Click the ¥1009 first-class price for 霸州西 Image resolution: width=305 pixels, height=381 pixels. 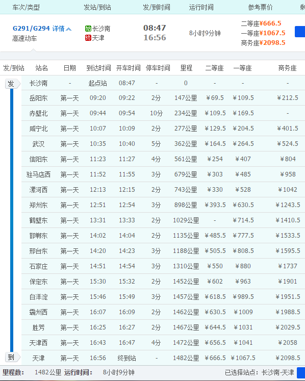point(243,312)
